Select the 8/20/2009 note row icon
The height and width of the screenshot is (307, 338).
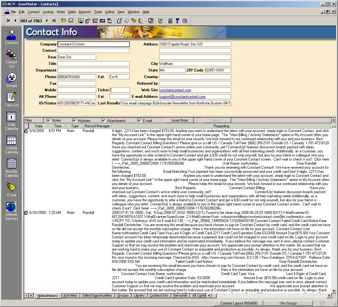(26, 213)
